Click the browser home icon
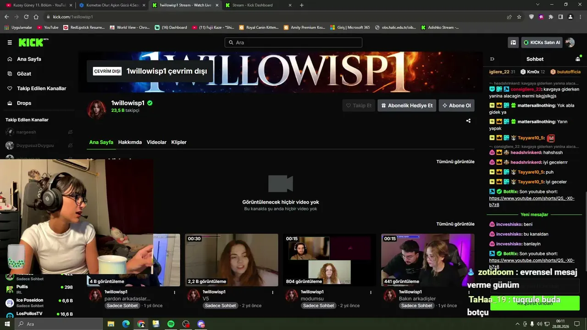Screen dimensions: 587x330 coord(36,17)
